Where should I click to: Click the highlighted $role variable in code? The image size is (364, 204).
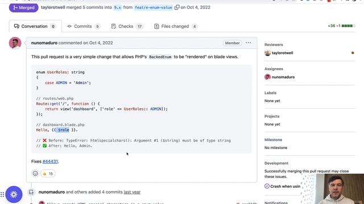click(63, 130)
